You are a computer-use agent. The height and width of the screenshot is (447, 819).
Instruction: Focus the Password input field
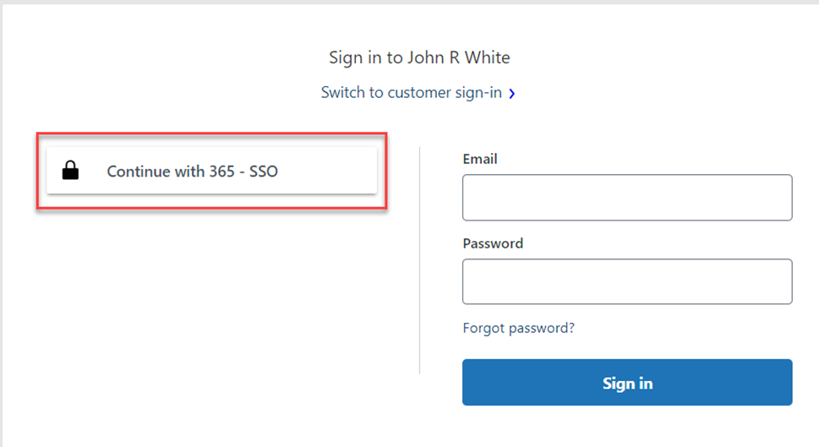pos(626,281)
